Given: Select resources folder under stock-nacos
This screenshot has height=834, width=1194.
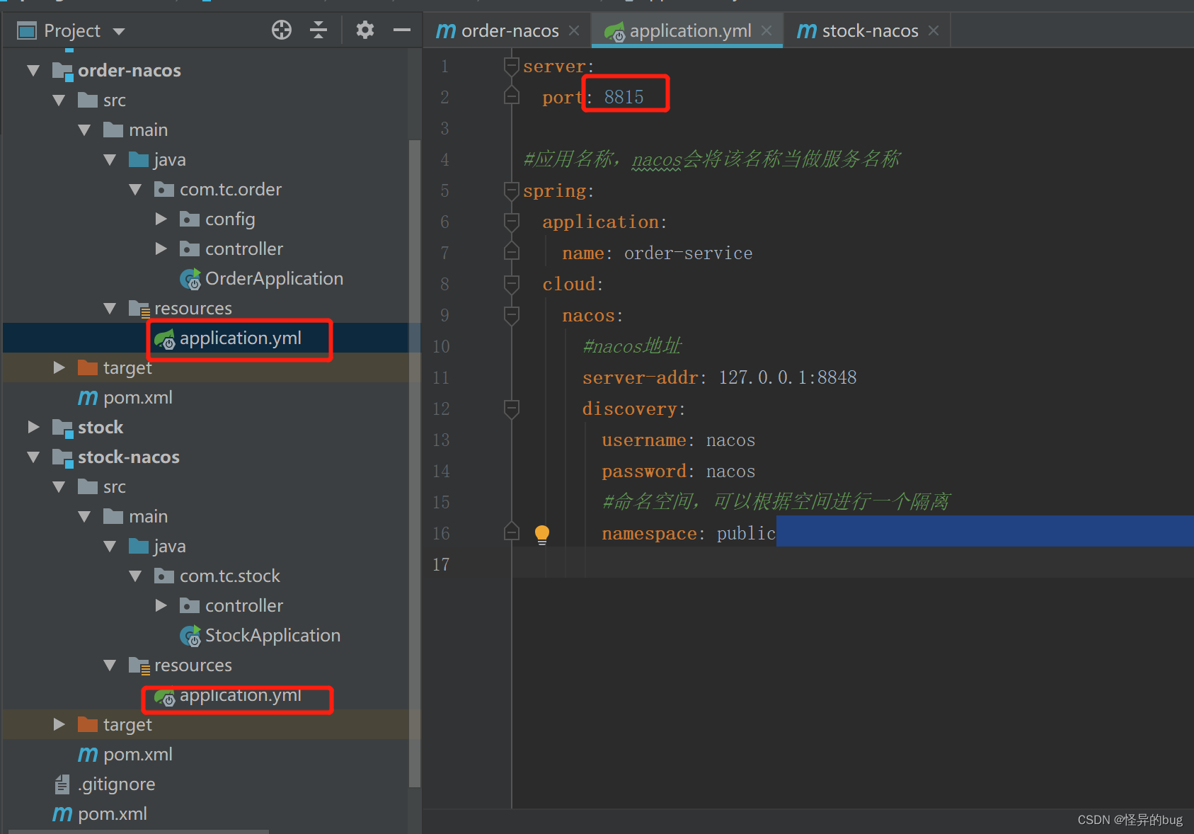Looking at the screenshot, I should coord(193,666).
